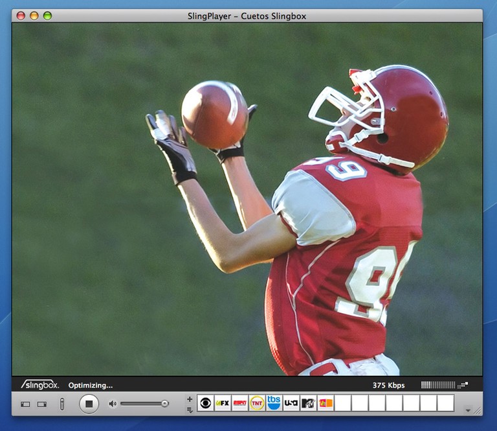The width and height of the screenshot is (497, 431).
Task: Select the TNT channel favorite
Action: (257, 403)
